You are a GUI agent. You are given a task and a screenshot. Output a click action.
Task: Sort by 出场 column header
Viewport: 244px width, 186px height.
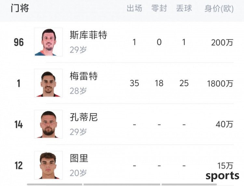(134, 8)
